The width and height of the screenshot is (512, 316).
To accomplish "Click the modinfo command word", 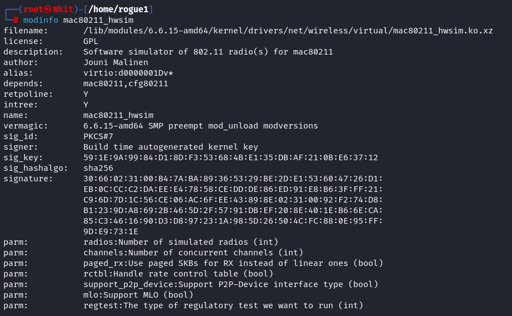I will [41, 20].
